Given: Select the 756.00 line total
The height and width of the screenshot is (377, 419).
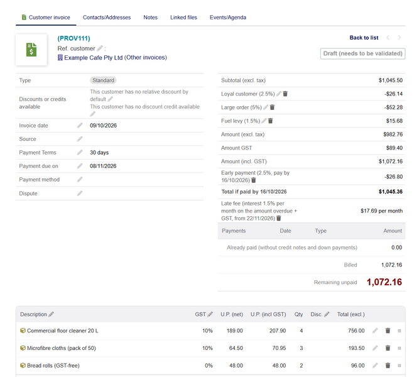Looking at the screenshot, I should point(356,331).
